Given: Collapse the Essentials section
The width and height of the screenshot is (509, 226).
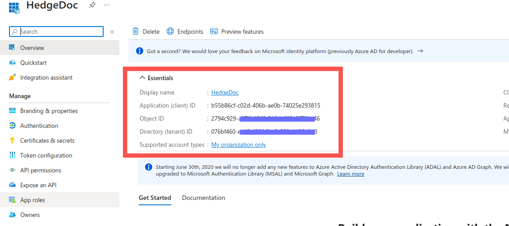Looking at the screenshot, I should pyautogui.click(x=142, y=78).
